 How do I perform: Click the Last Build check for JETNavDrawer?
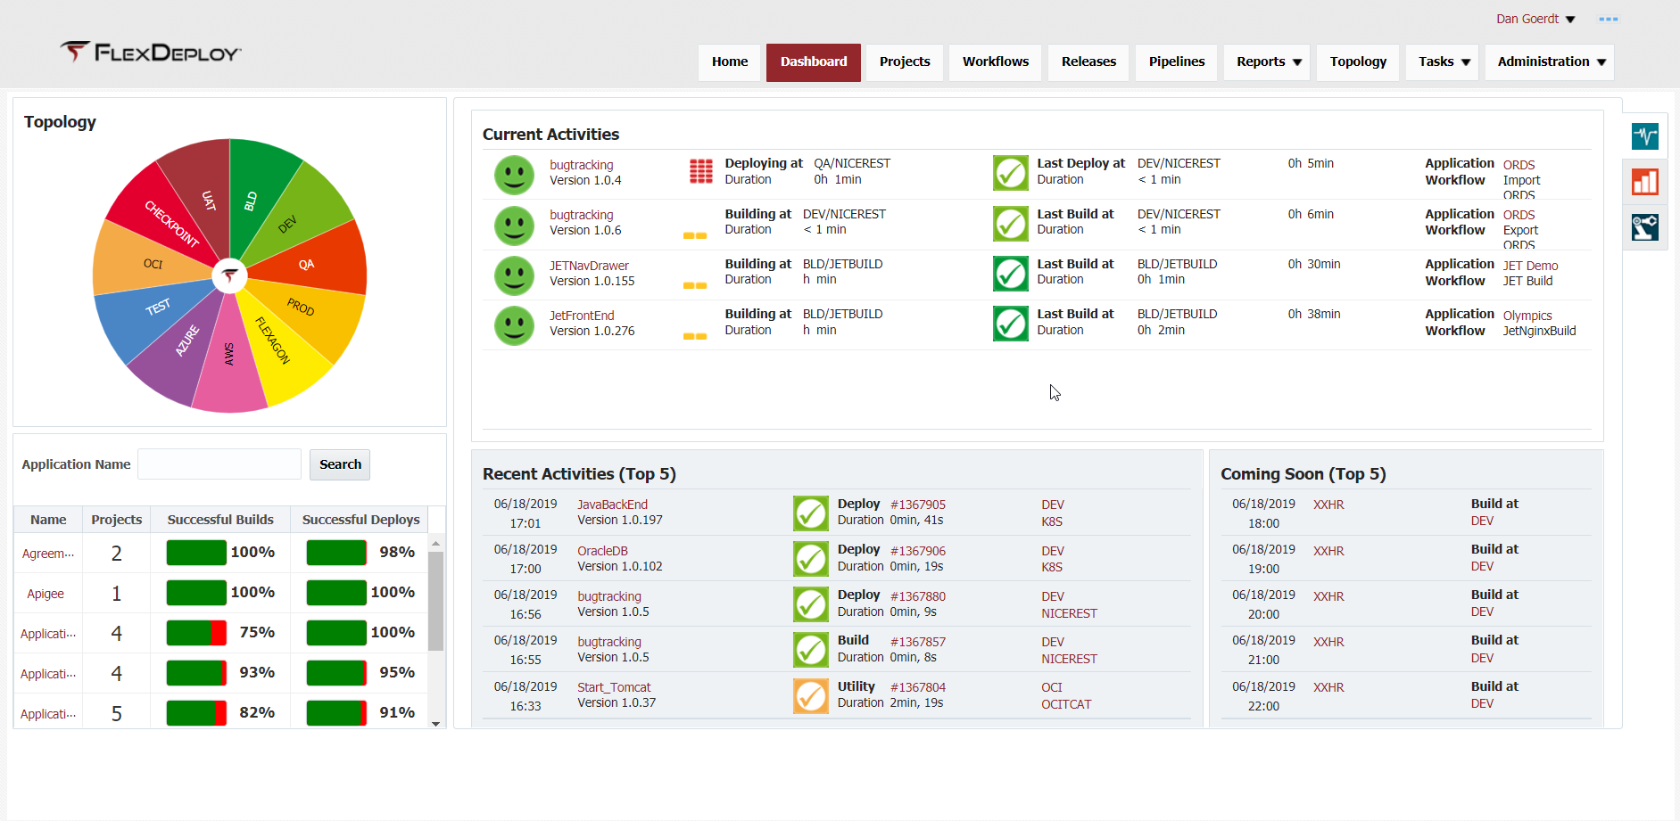tap(1011, 274)
